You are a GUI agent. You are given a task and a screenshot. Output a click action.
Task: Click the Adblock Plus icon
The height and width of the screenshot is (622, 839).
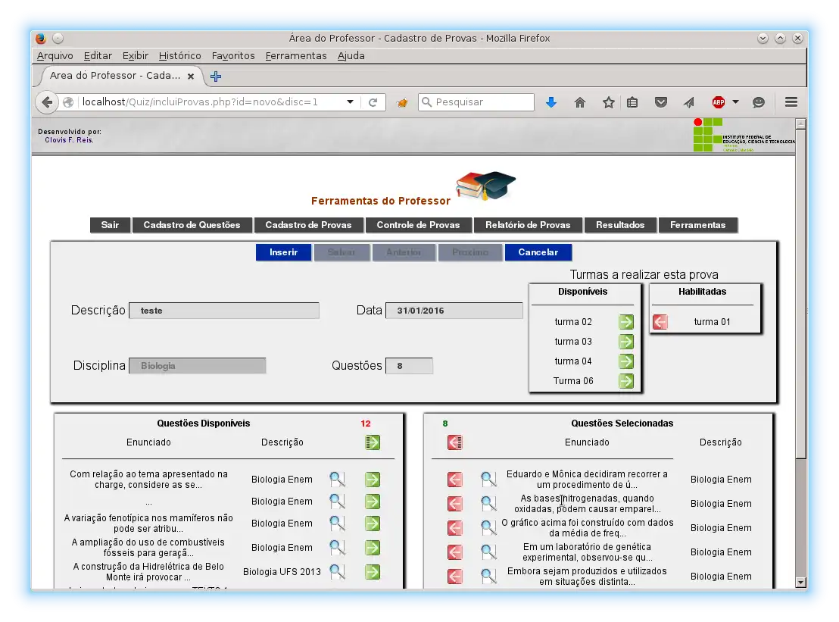click(x=719, y=102)
